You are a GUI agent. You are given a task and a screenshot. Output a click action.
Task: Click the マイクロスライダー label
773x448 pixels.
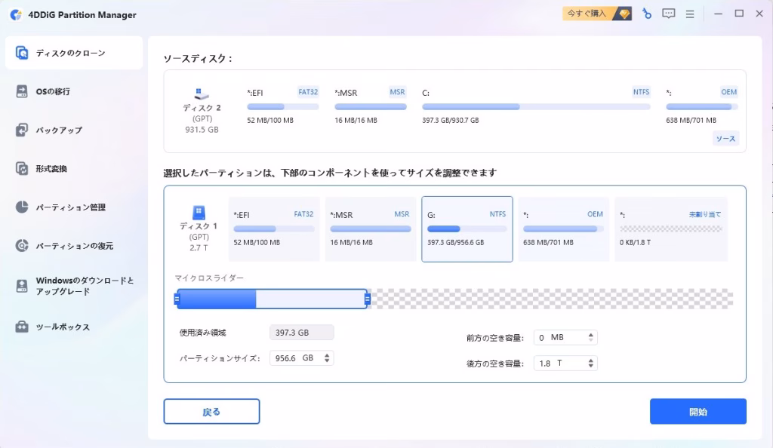pos(209,278)
